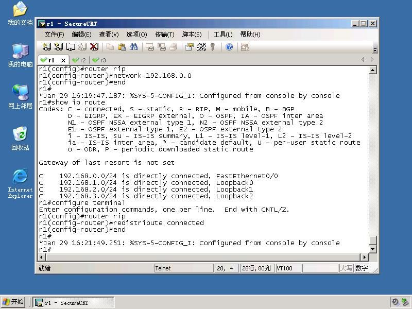Open the 查看(V) menu

click(x=109, y=35)
